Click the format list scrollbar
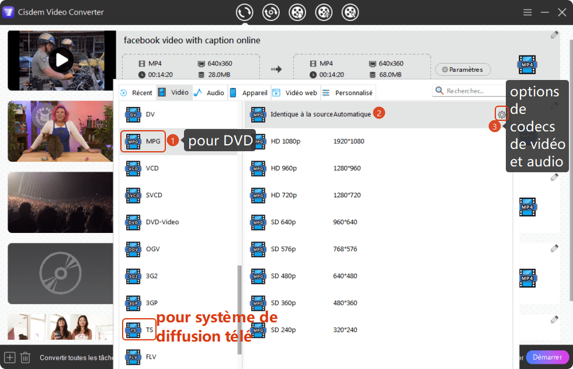The height and width of the screenshot is (369, 573). click(x=239, y=310)
